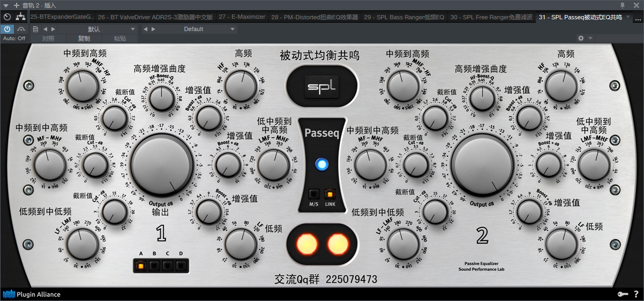Click channel 1 HF frequency knob
This screenshot has height=301, width=644.
click(x=240, y=86)
